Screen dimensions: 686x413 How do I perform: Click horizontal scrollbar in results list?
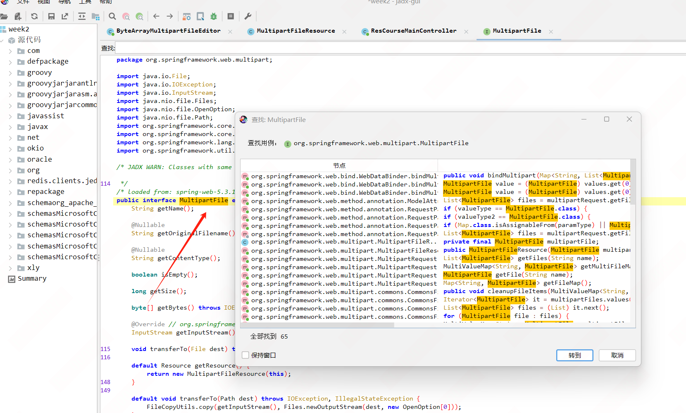[317, 325]
